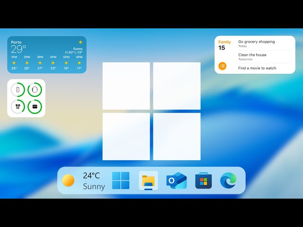The height and width of the screenshot is (227, 303).
Task: Select the 5PM hourly forecast
Action: (66, 63)
